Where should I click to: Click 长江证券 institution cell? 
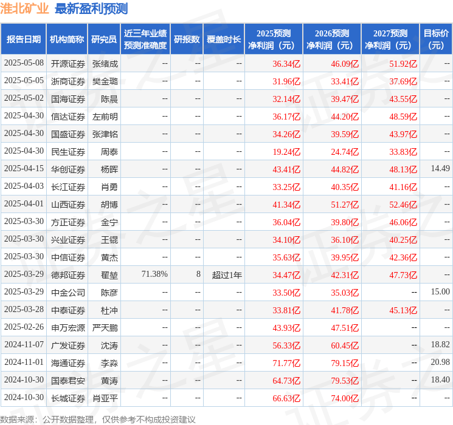pos(68,186)
